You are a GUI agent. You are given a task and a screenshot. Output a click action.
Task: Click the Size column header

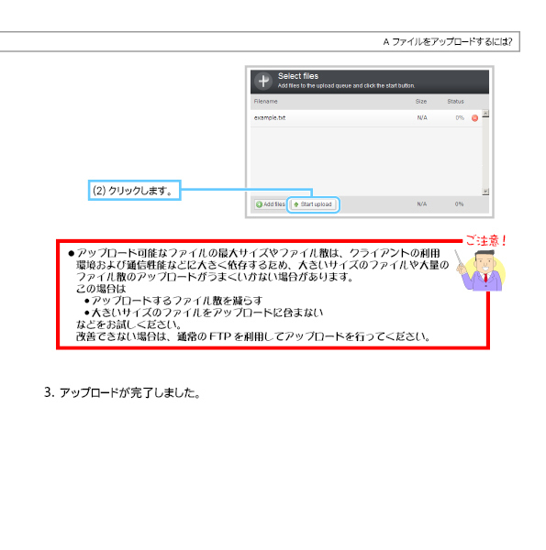pyautogui.click(x=421, y=102)
